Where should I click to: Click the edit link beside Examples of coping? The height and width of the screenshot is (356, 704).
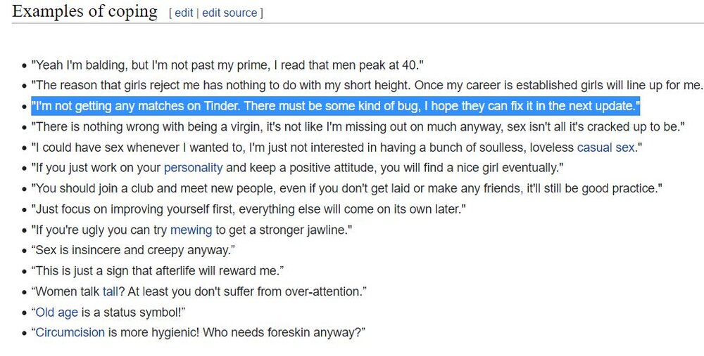184,13
